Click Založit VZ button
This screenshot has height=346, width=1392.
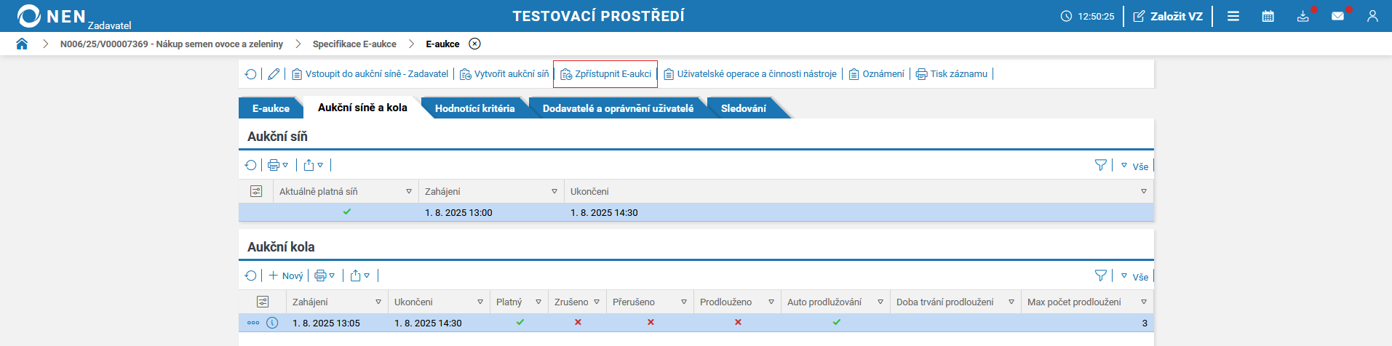[1168, 16]
